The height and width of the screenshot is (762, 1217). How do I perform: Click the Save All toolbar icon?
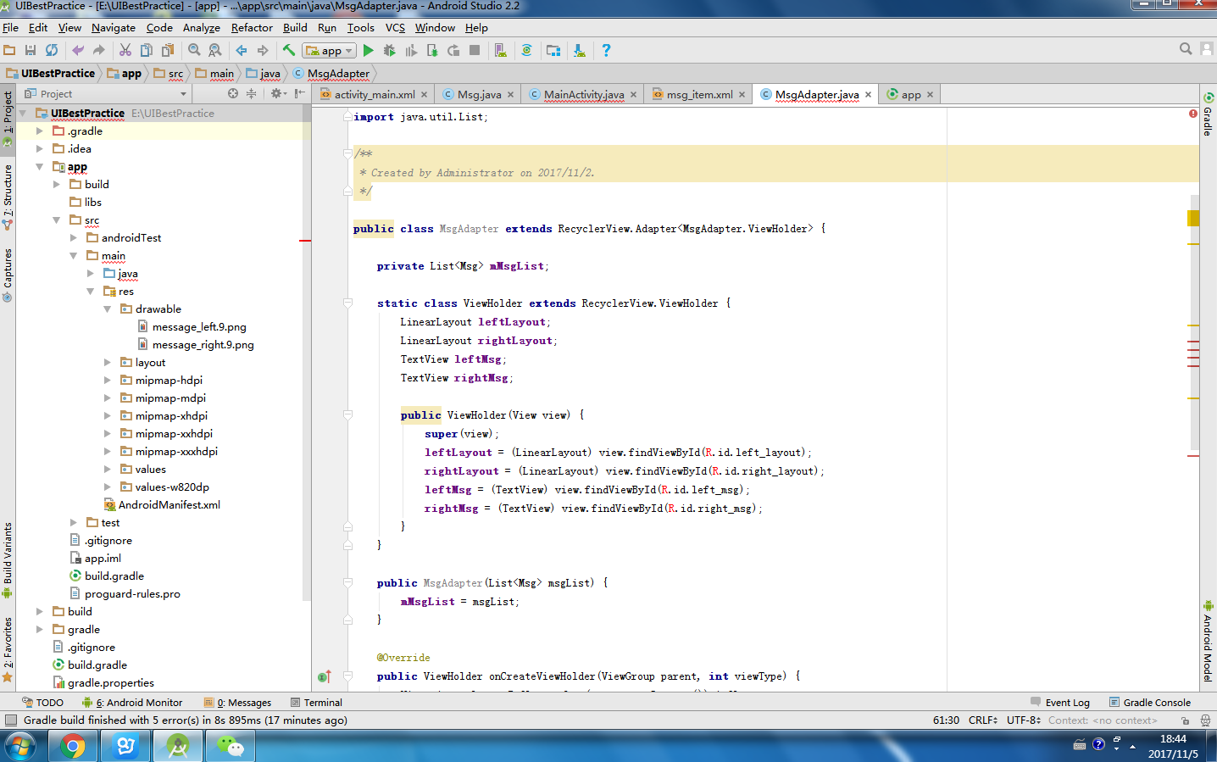(x=31, y=50)
